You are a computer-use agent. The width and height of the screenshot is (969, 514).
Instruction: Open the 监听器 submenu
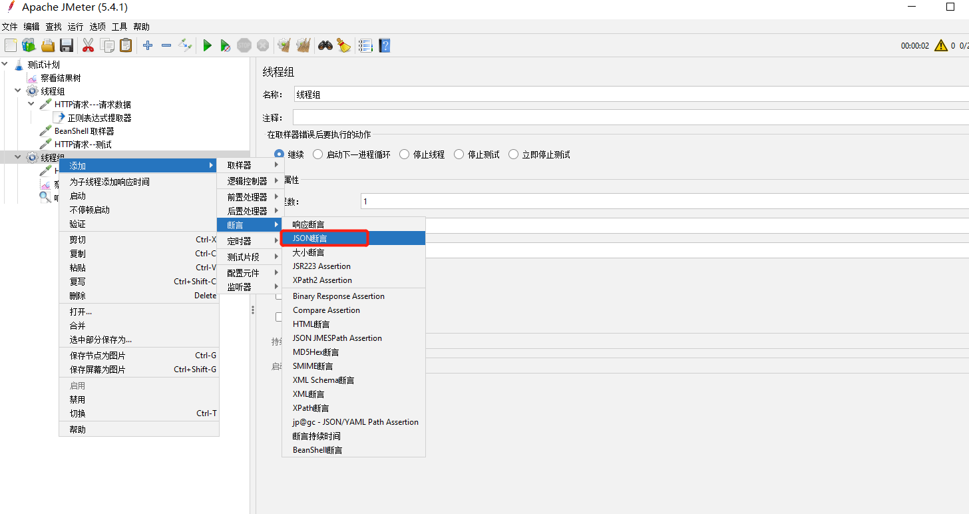[x=251, y=287]
